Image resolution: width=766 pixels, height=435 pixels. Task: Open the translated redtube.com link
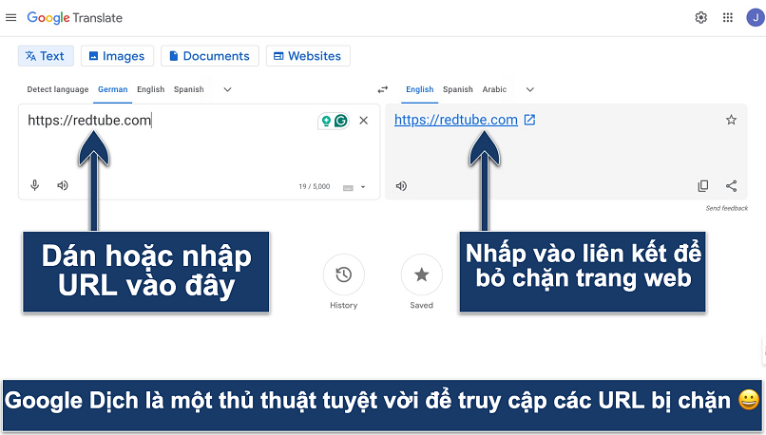coord(456,120)
